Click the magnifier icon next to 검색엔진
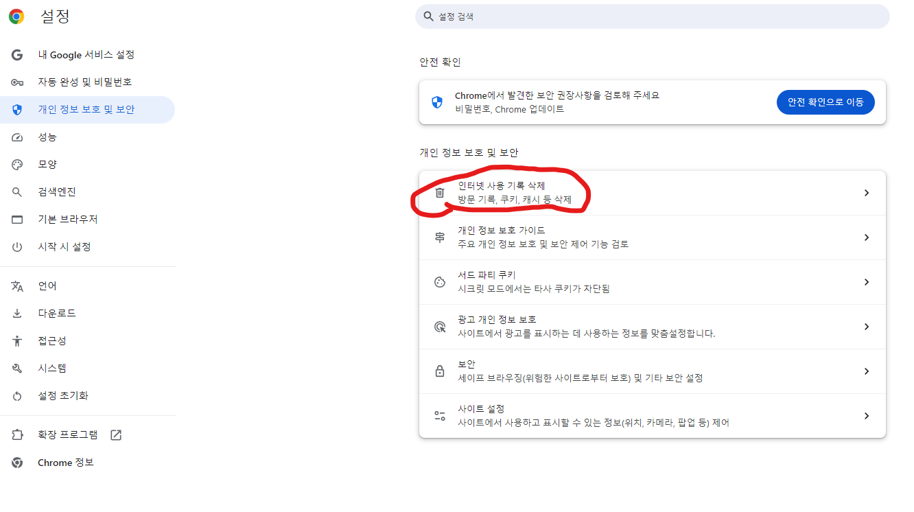This screenshot has height=512, width=914. 17,192
